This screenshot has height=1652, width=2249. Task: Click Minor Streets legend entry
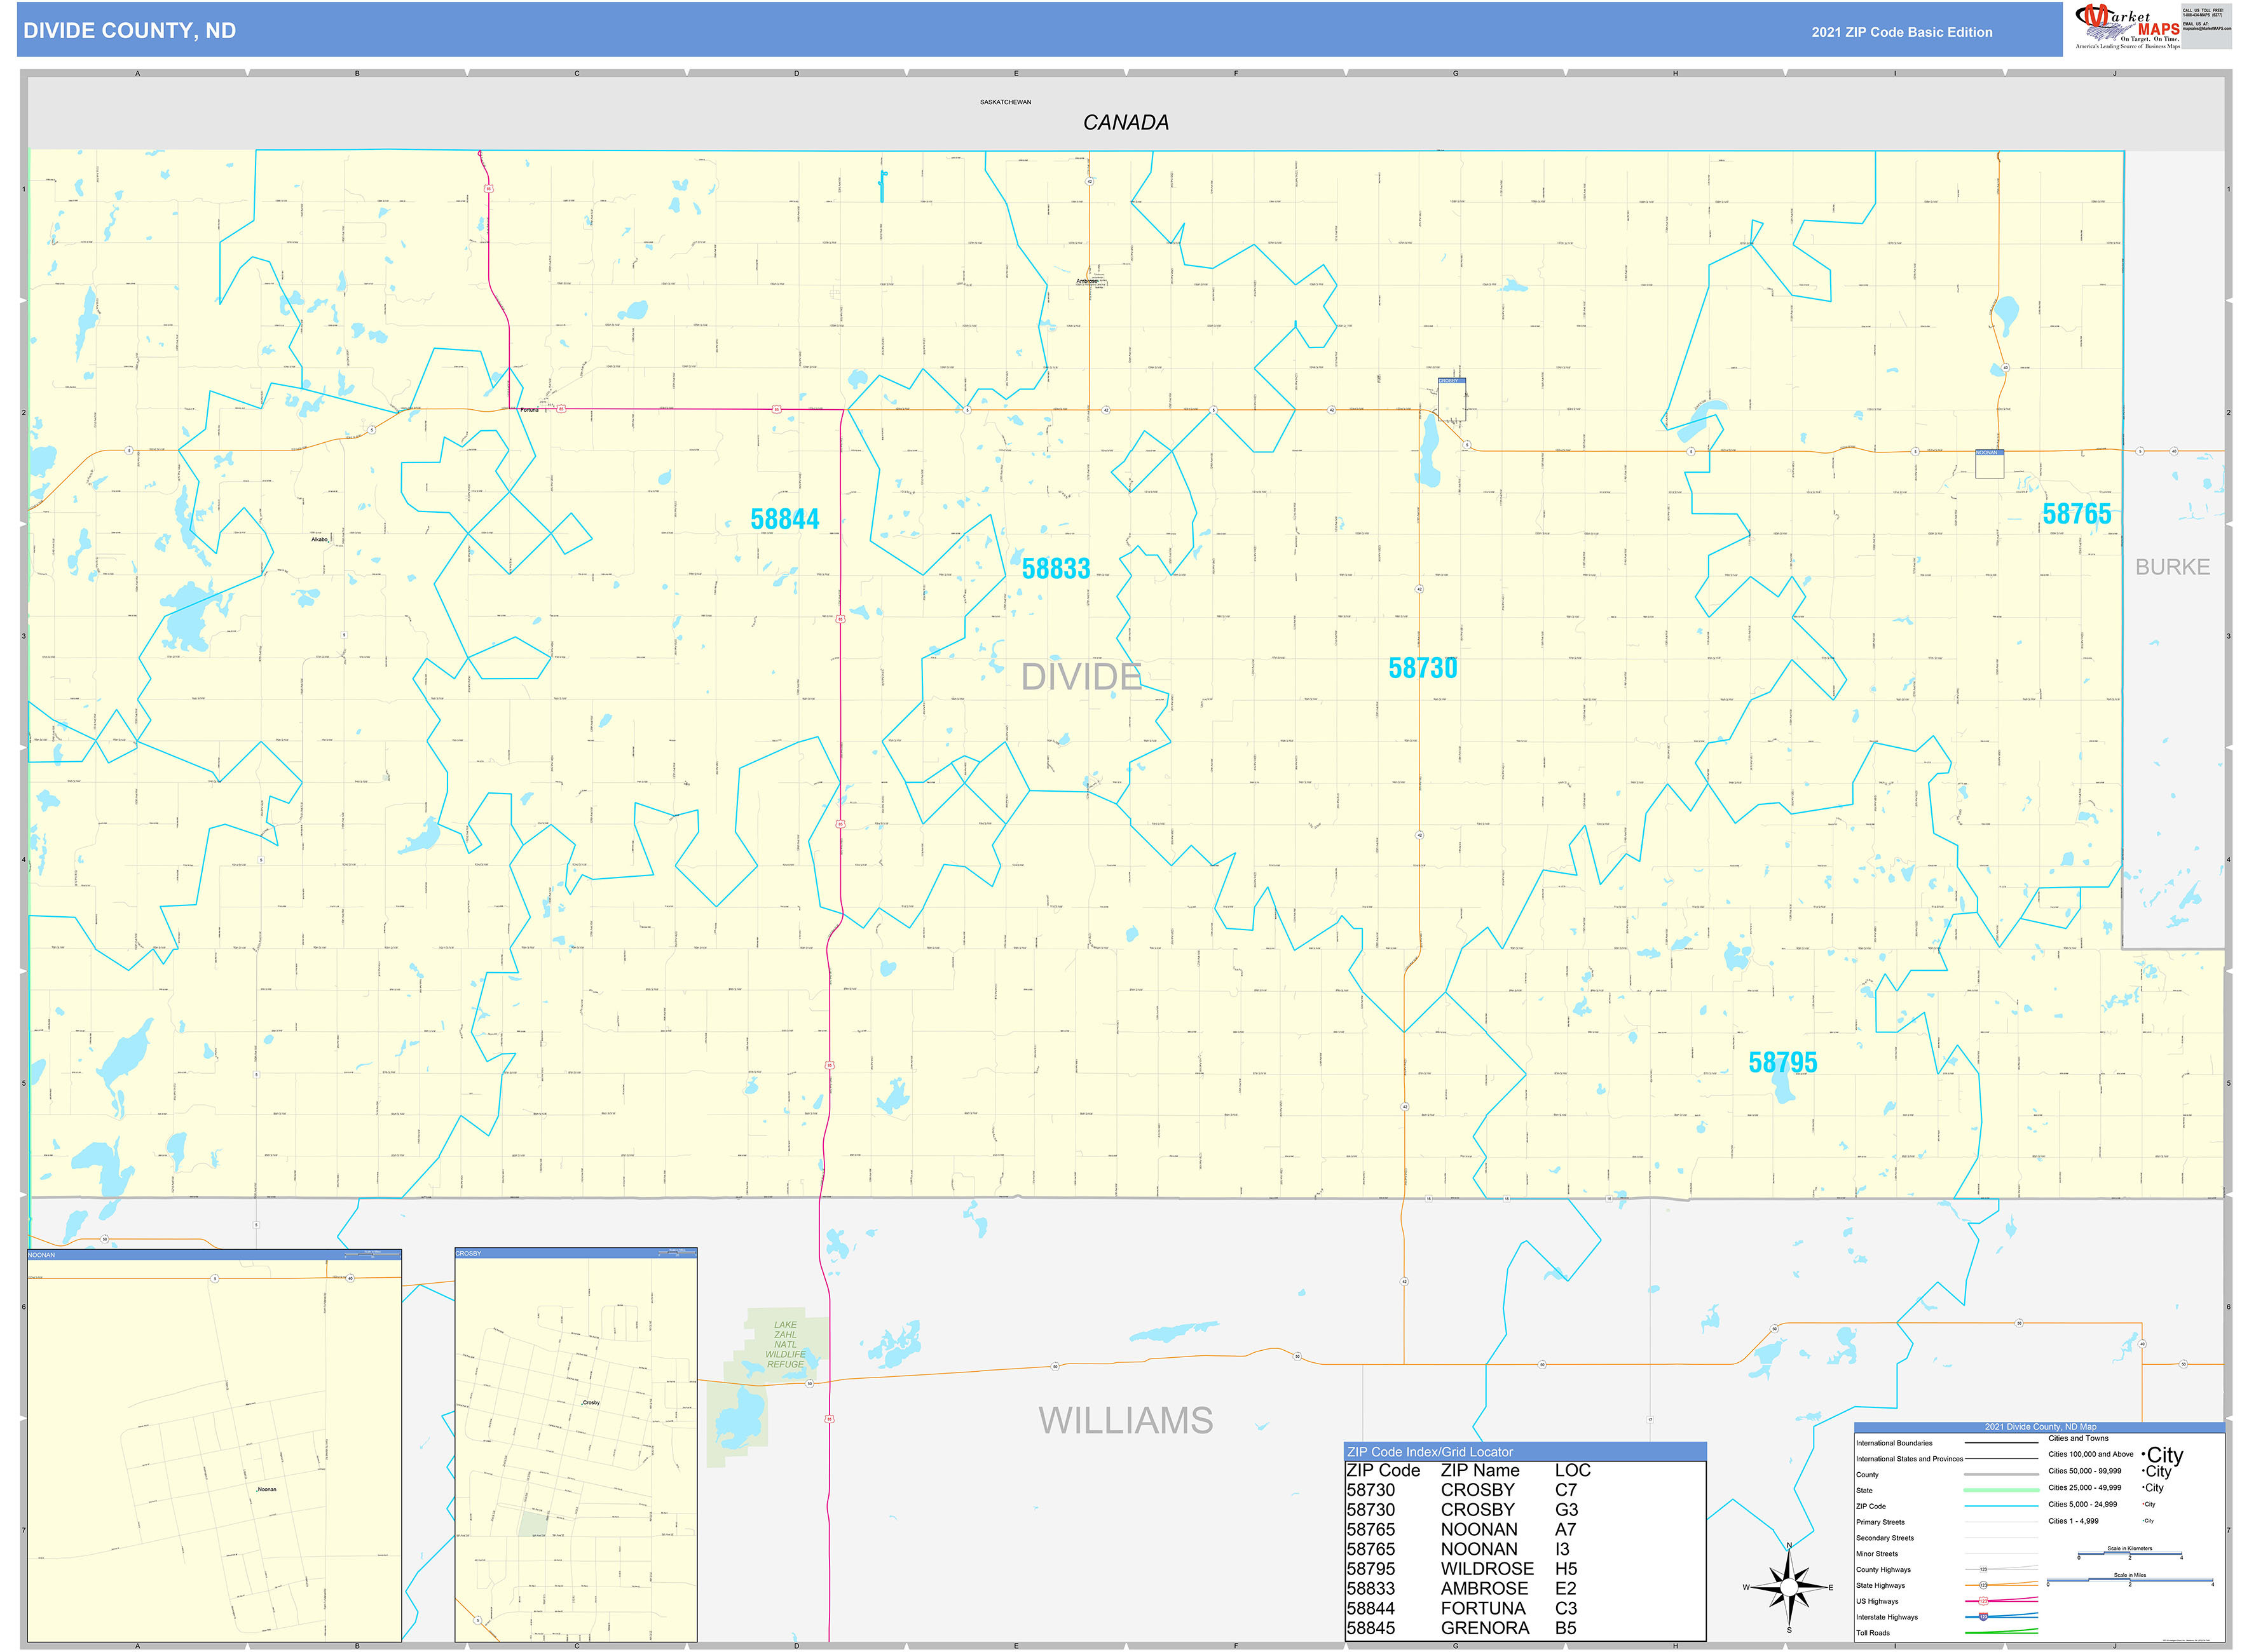click(1876, 1554)
